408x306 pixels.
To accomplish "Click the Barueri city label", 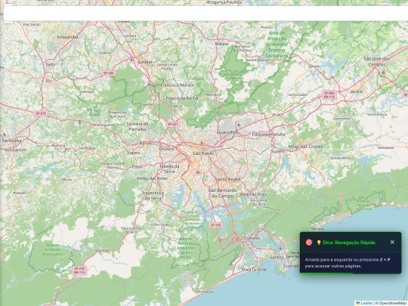I will (x=147, y=143).
